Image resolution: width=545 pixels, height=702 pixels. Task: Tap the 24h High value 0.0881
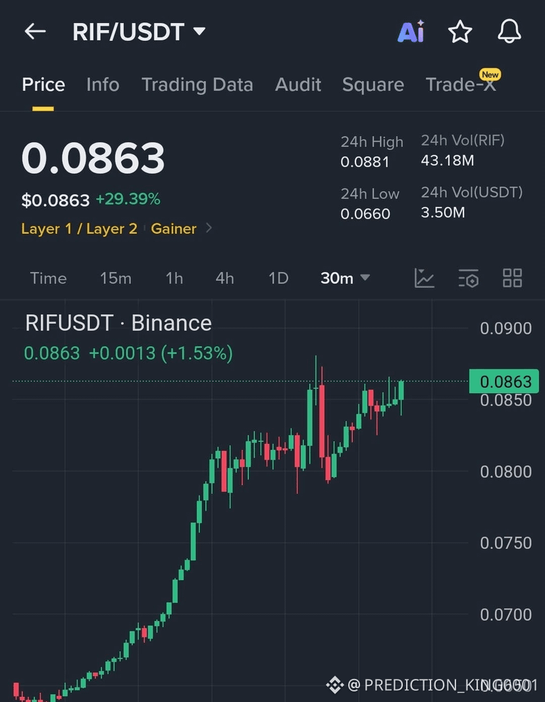click(x=365, y=161)
